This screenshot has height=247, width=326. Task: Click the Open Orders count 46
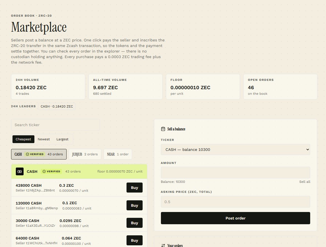(251, 88)
